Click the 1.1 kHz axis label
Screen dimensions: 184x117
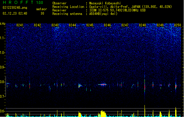[3, 38]
